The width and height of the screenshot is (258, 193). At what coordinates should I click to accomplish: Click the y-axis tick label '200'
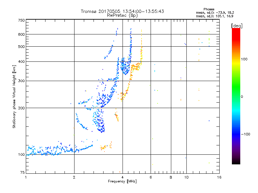pos(21,108)
